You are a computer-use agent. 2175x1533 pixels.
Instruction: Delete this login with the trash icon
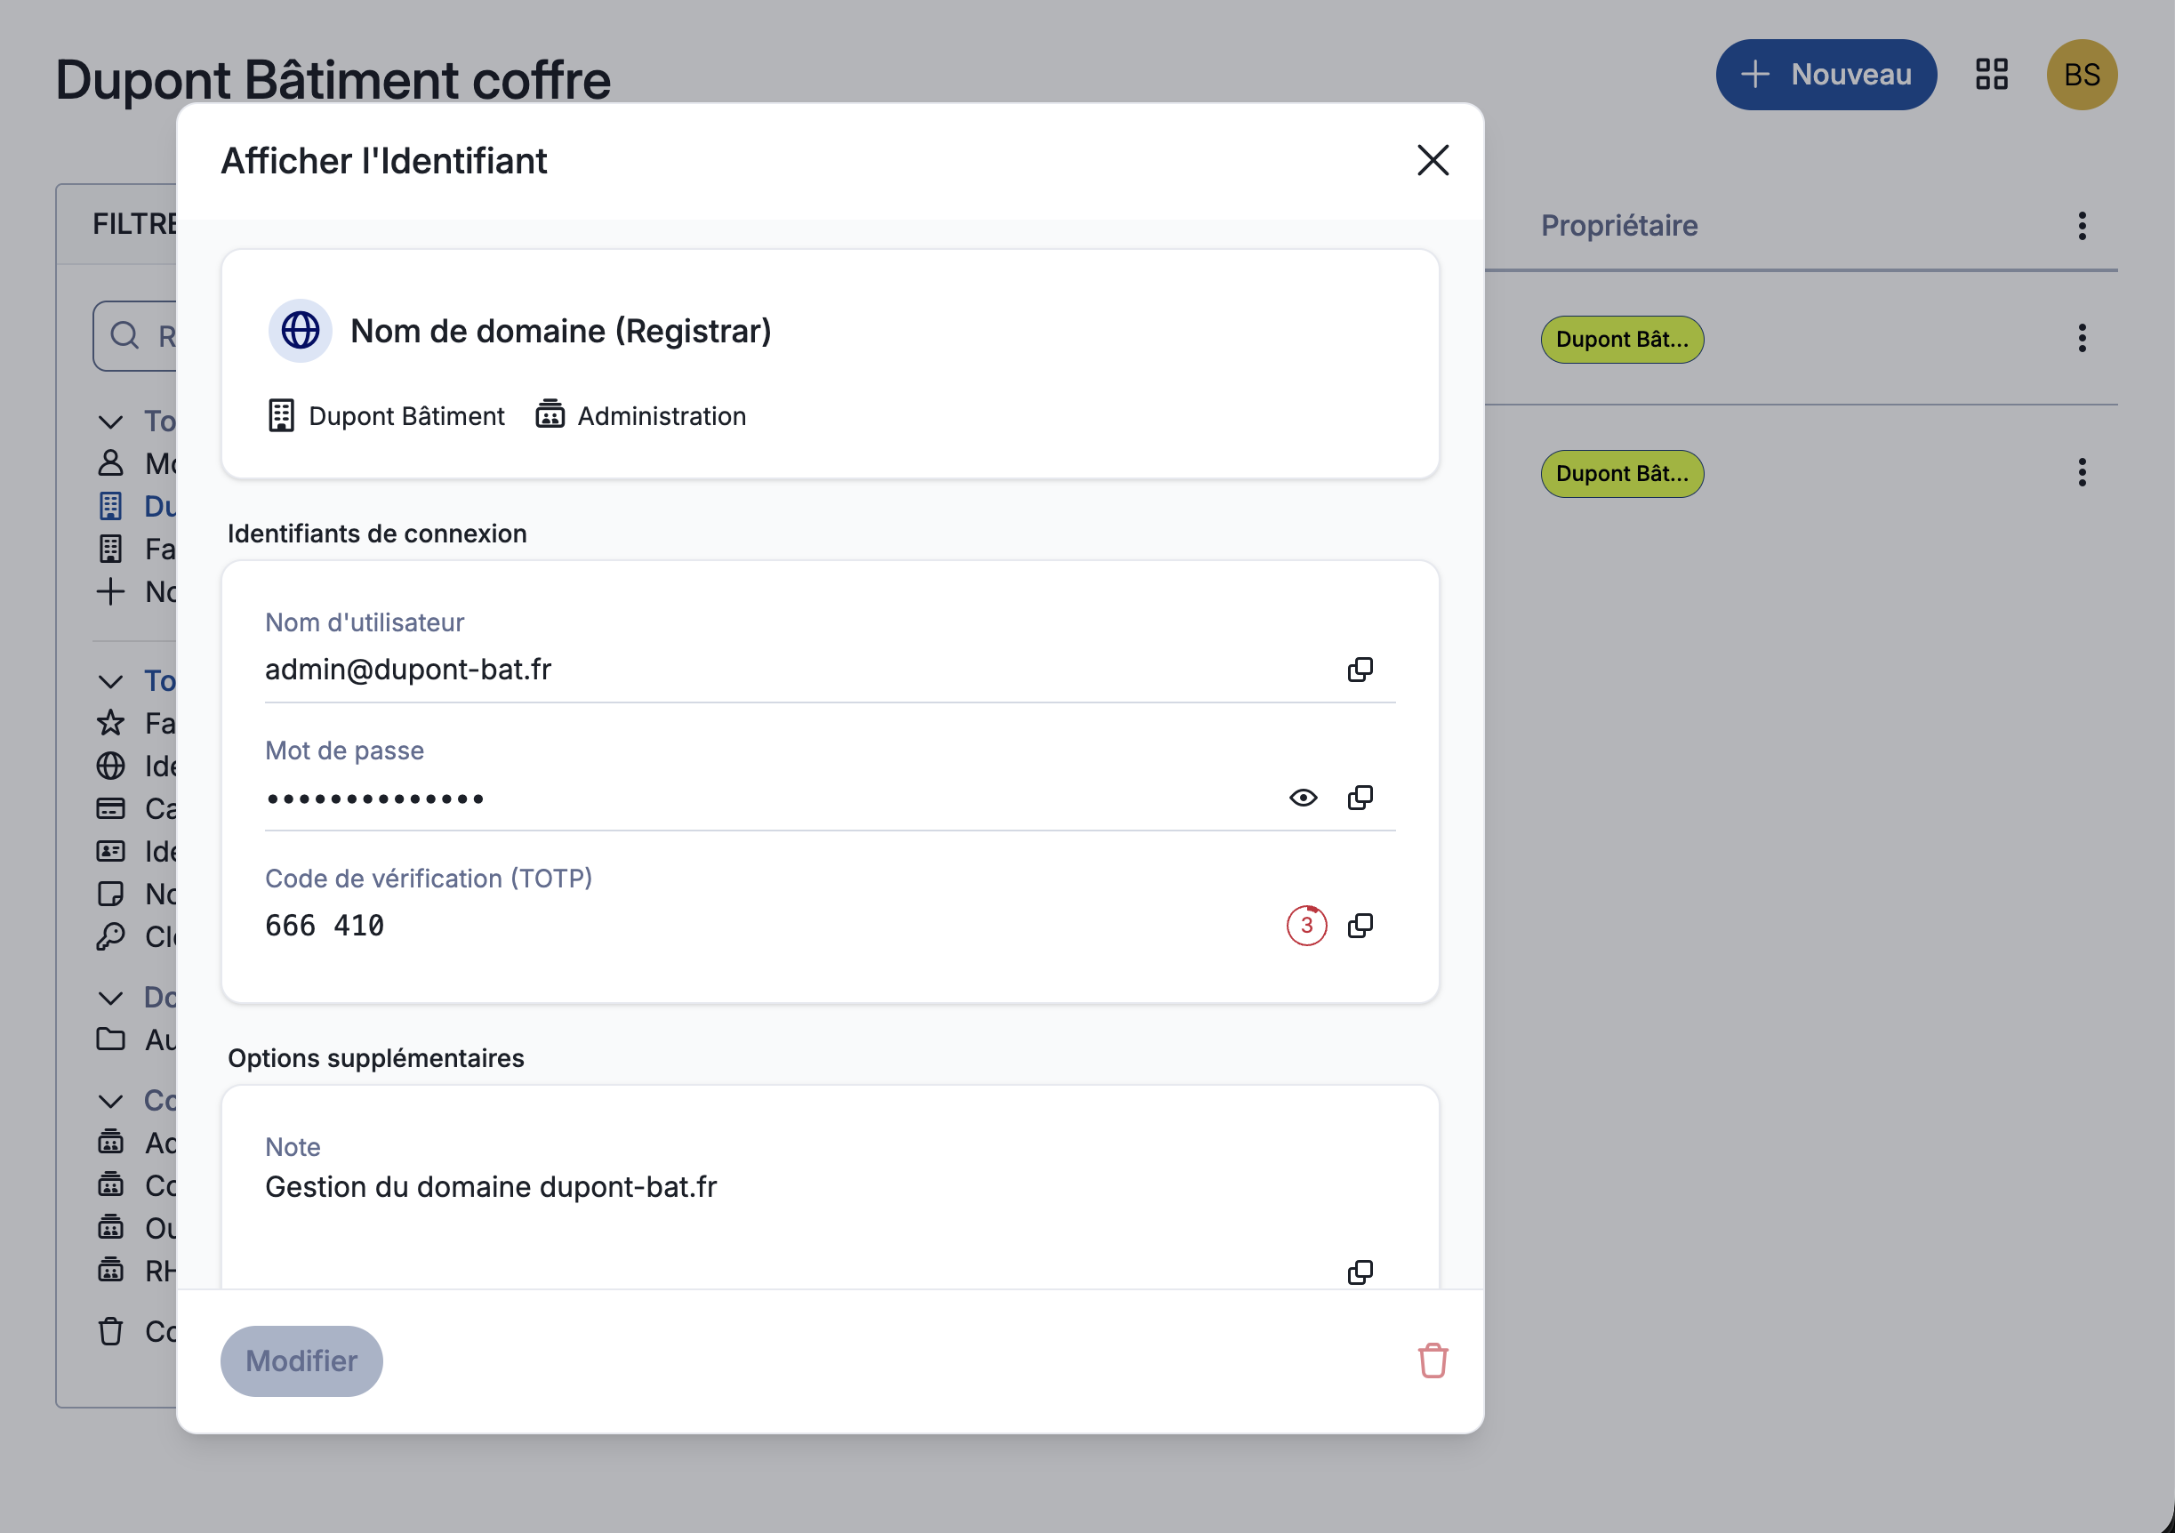coord(1433,1360)
